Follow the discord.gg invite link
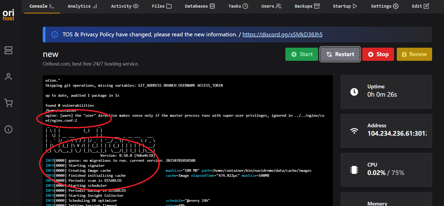The image size is (444, 206). pos(282,35)
